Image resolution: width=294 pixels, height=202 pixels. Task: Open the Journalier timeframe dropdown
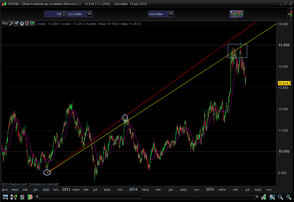pos(161,14)
